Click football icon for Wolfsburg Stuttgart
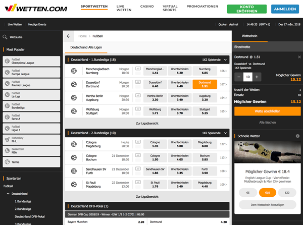This screenshot has width=303, height=225. click(x=74, y=111)
